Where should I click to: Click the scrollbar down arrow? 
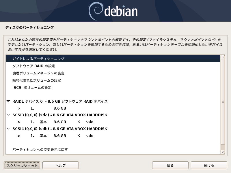point(223,152)
